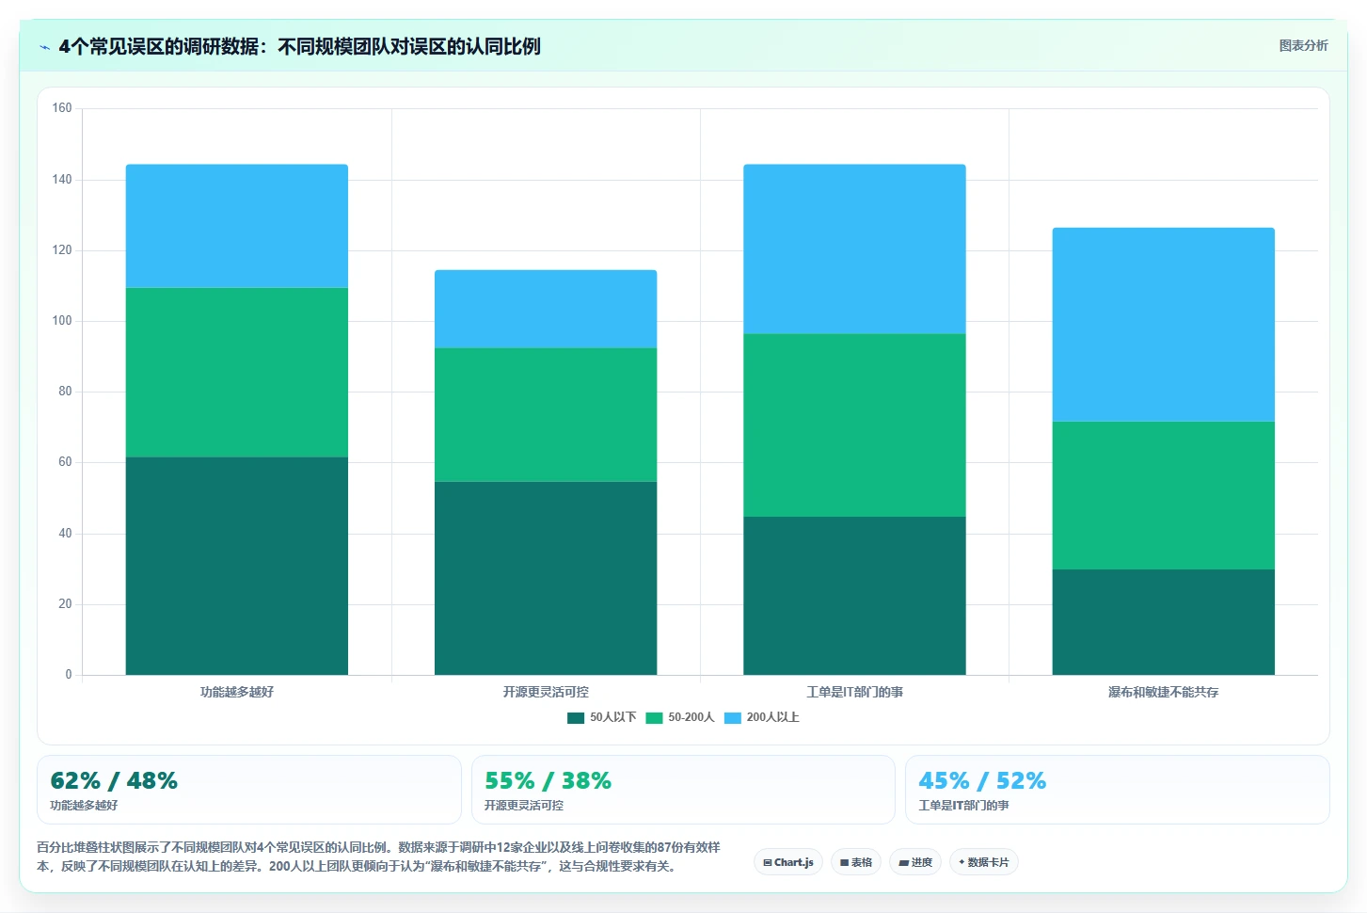Click the dark teal segment of 工单是IT部门的事 bar

click(854, 596)
